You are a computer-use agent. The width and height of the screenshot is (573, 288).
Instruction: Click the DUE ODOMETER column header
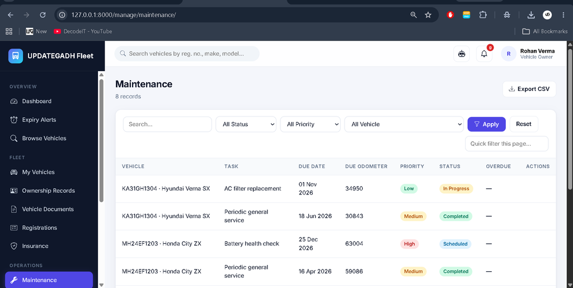[366, 166]
